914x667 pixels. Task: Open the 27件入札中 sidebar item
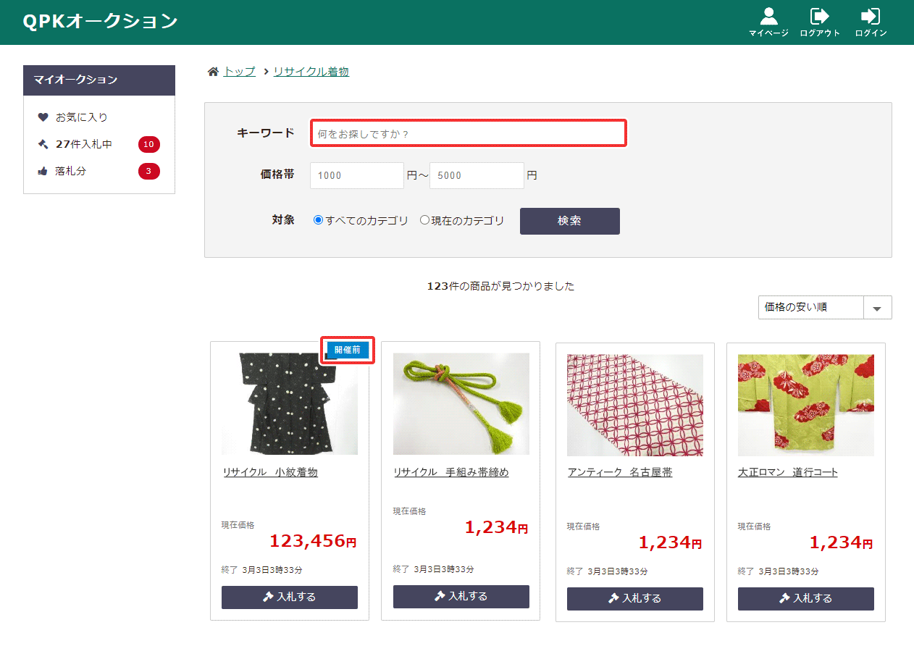pyautogui.click(x=83, y=144)
